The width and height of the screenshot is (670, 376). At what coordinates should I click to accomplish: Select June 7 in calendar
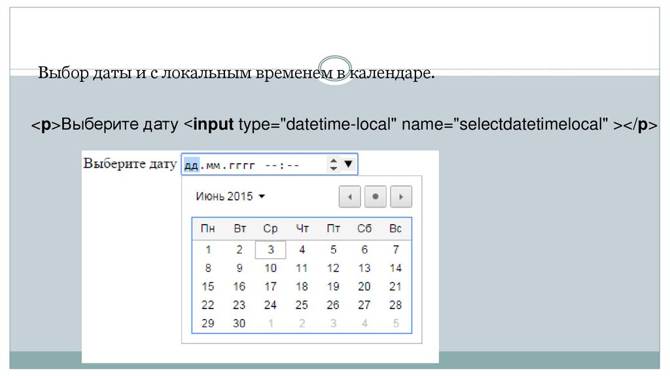(x=396, y=250)
